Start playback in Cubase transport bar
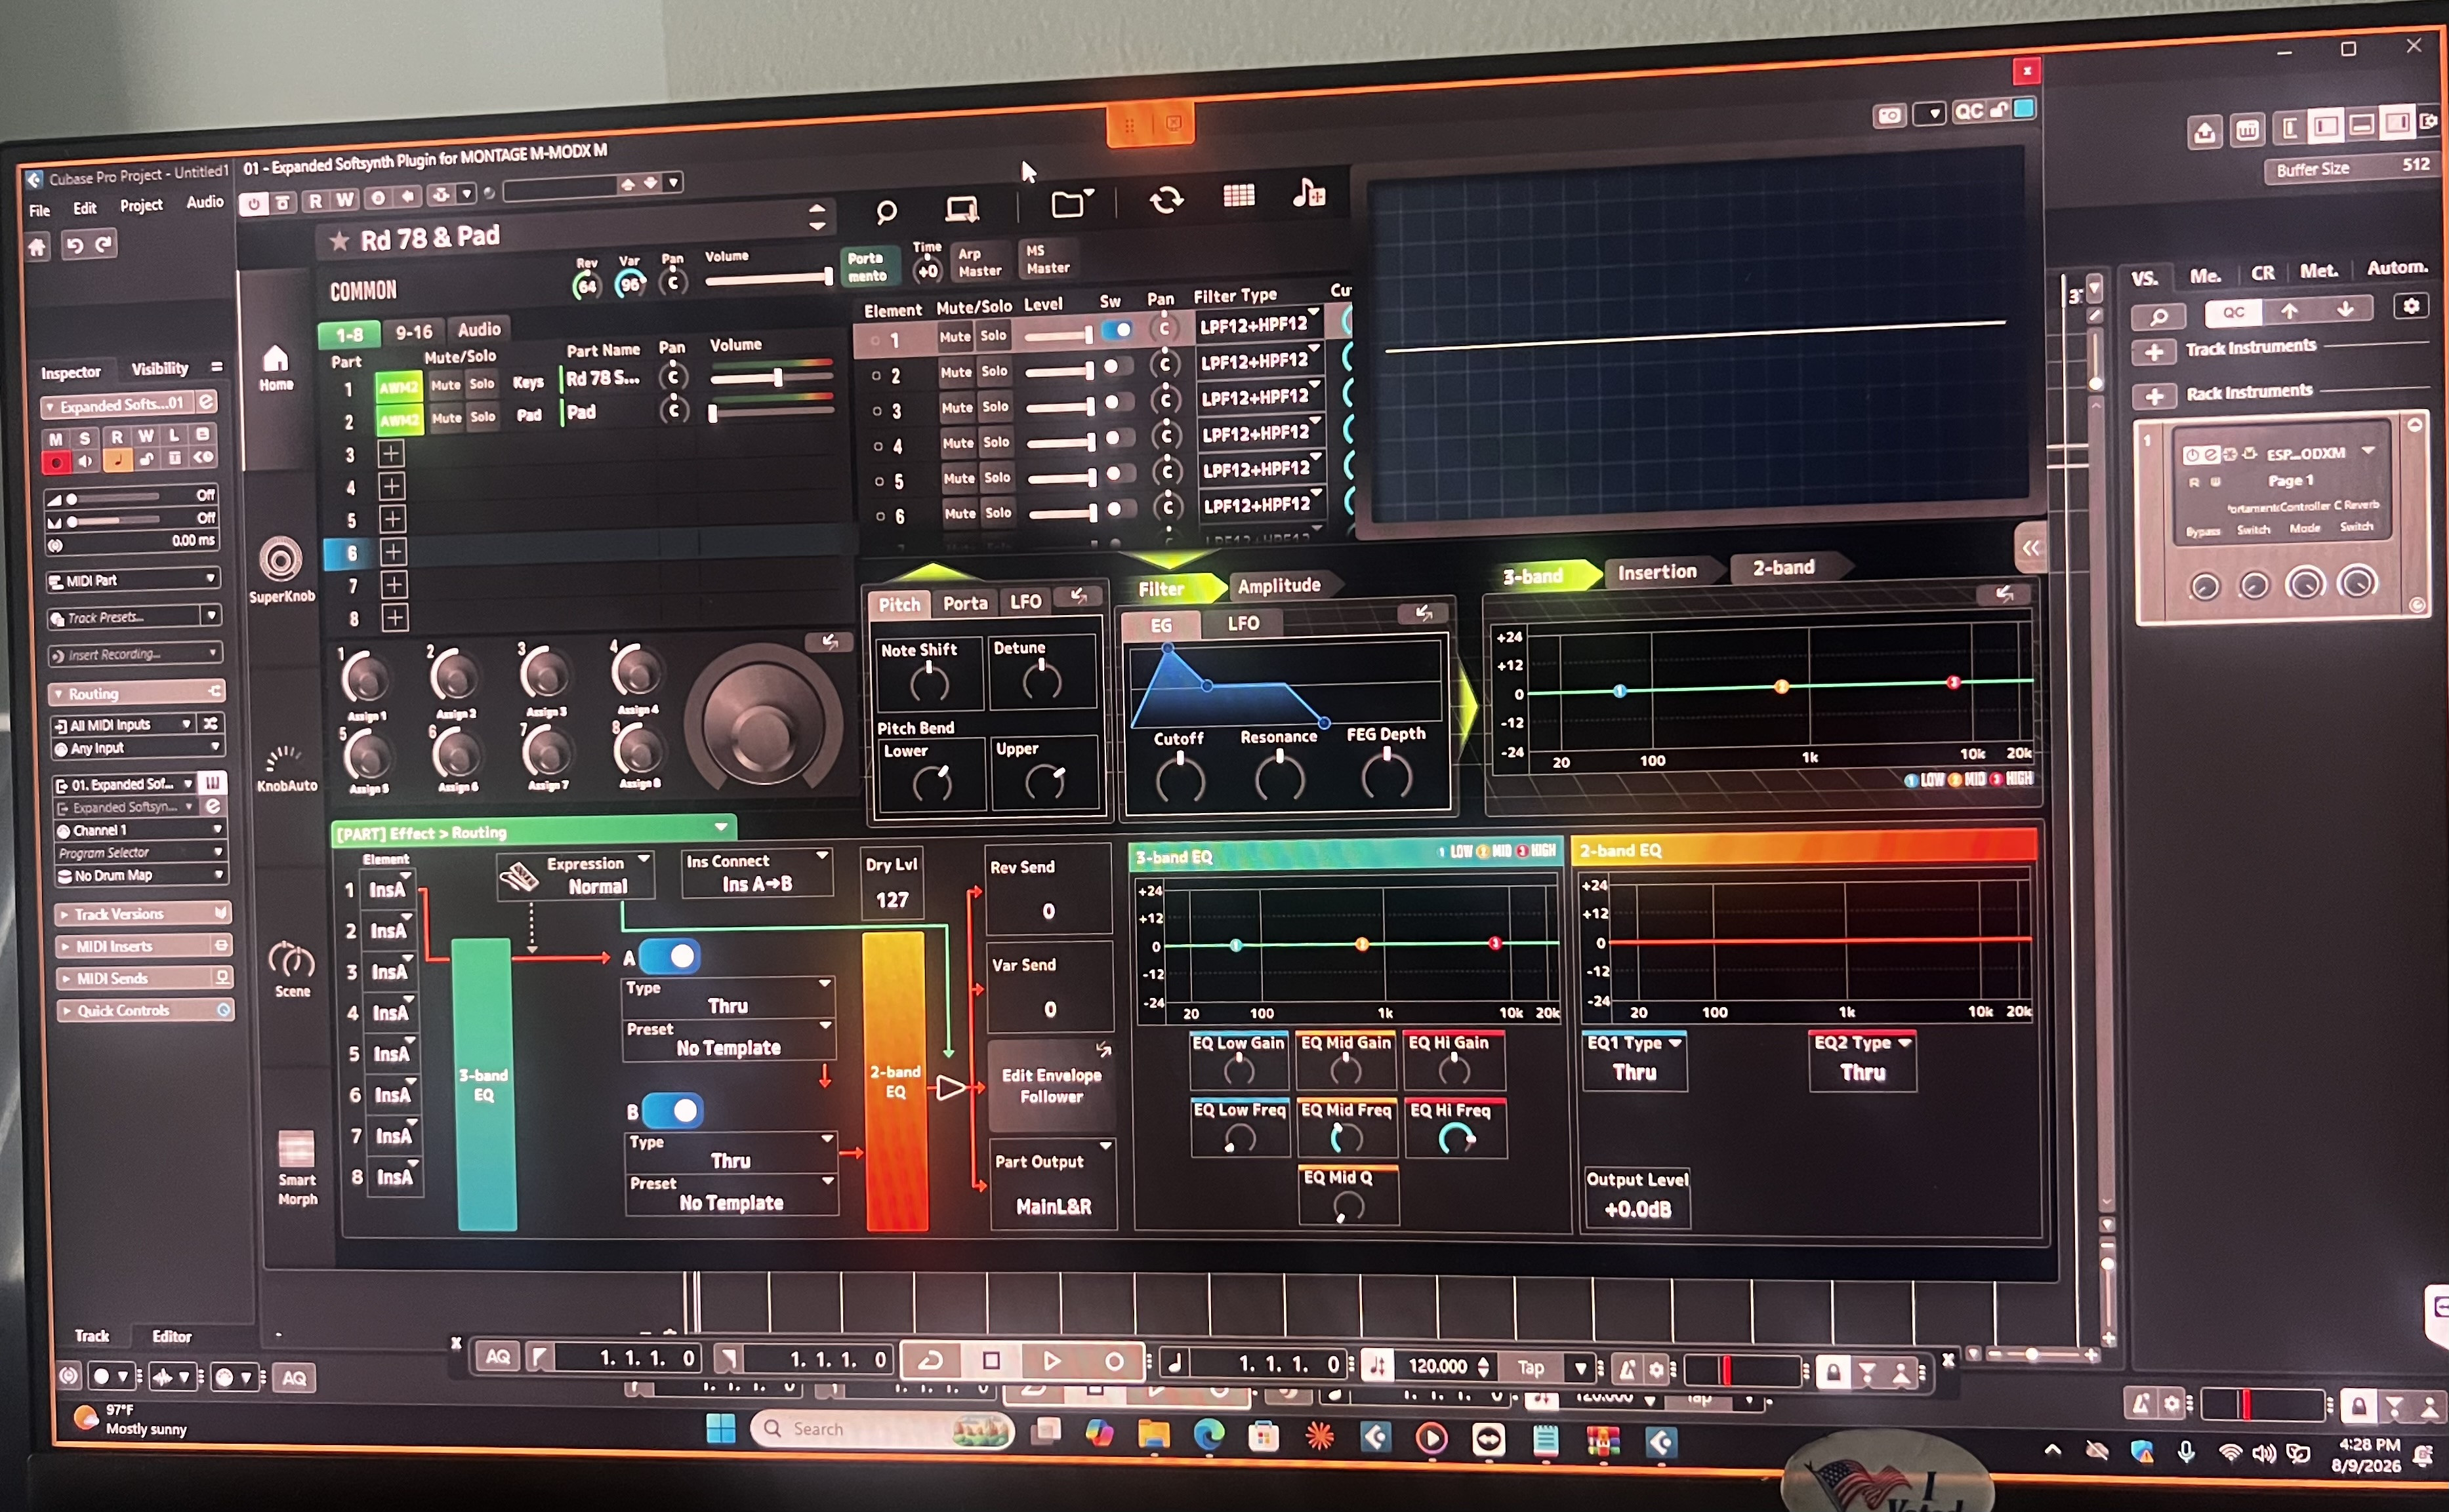Image resolution: width=2449 pixels, height=1512 pixels. tap(1052, 1360)
